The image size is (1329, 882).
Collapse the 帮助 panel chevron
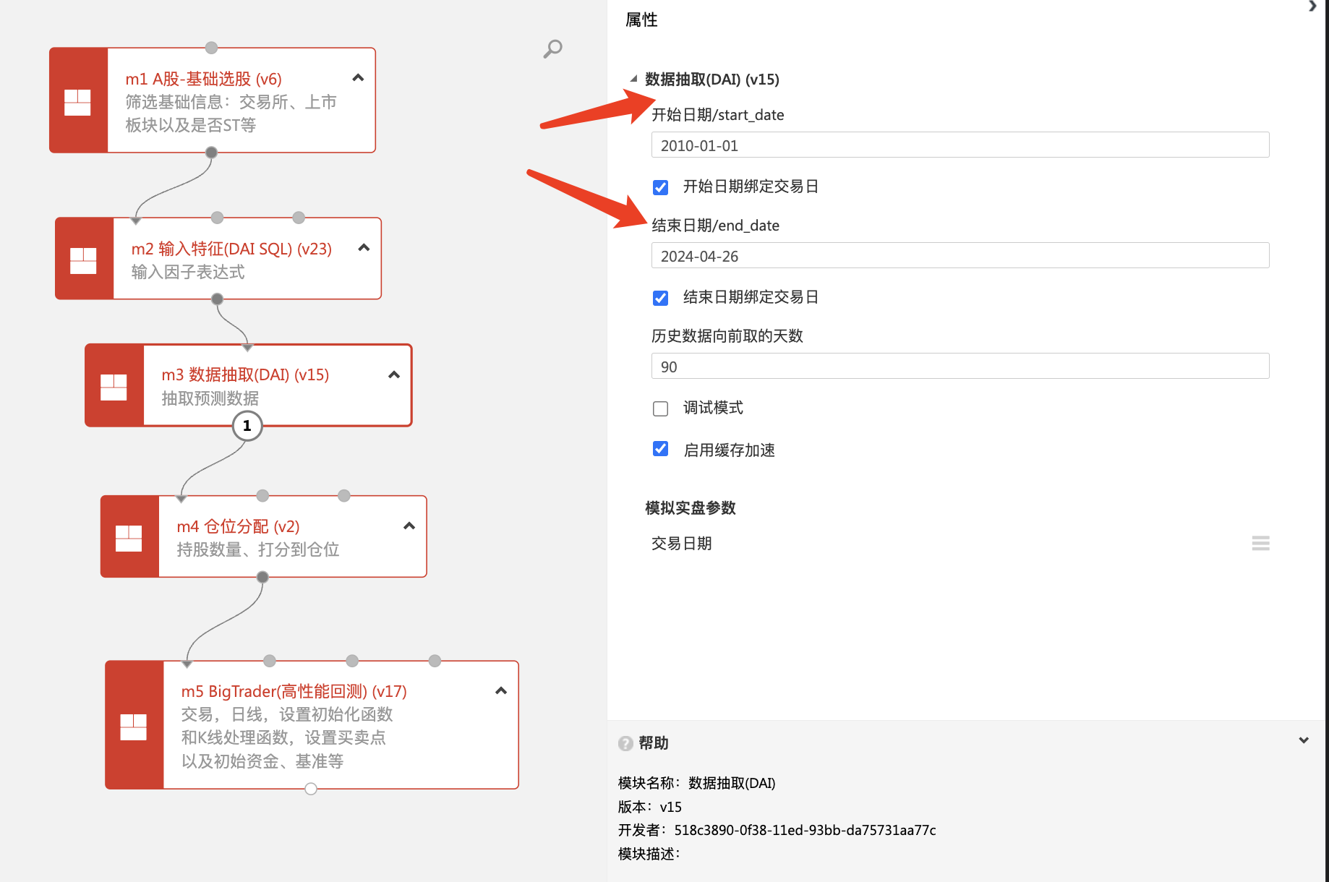[1304, 740]
